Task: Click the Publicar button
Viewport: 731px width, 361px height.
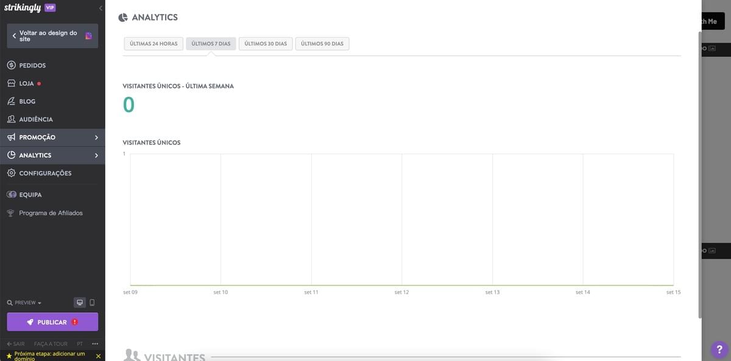Action: click(52, 321)
